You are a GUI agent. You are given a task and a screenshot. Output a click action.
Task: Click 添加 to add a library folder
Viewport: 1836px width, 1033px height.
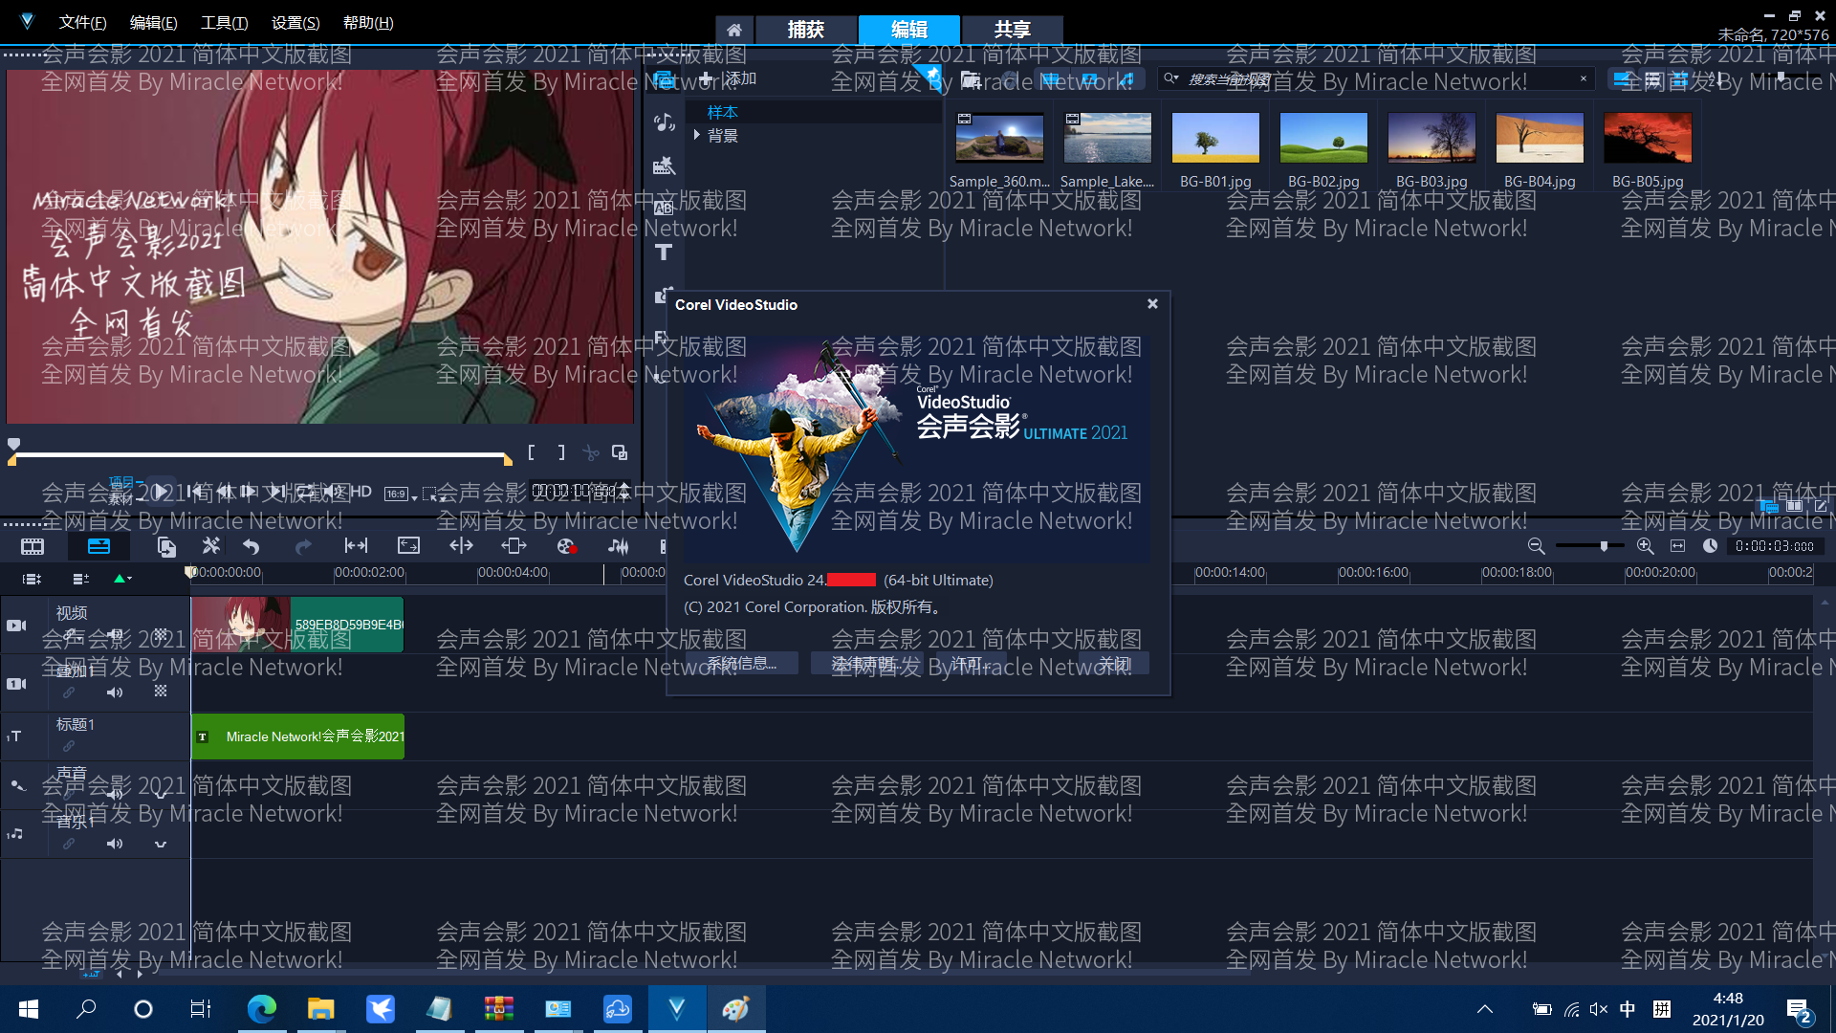point(729,78)
